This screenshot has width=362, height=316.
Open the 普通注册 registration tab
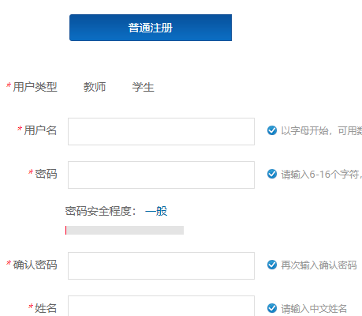[x=151, y=28]
